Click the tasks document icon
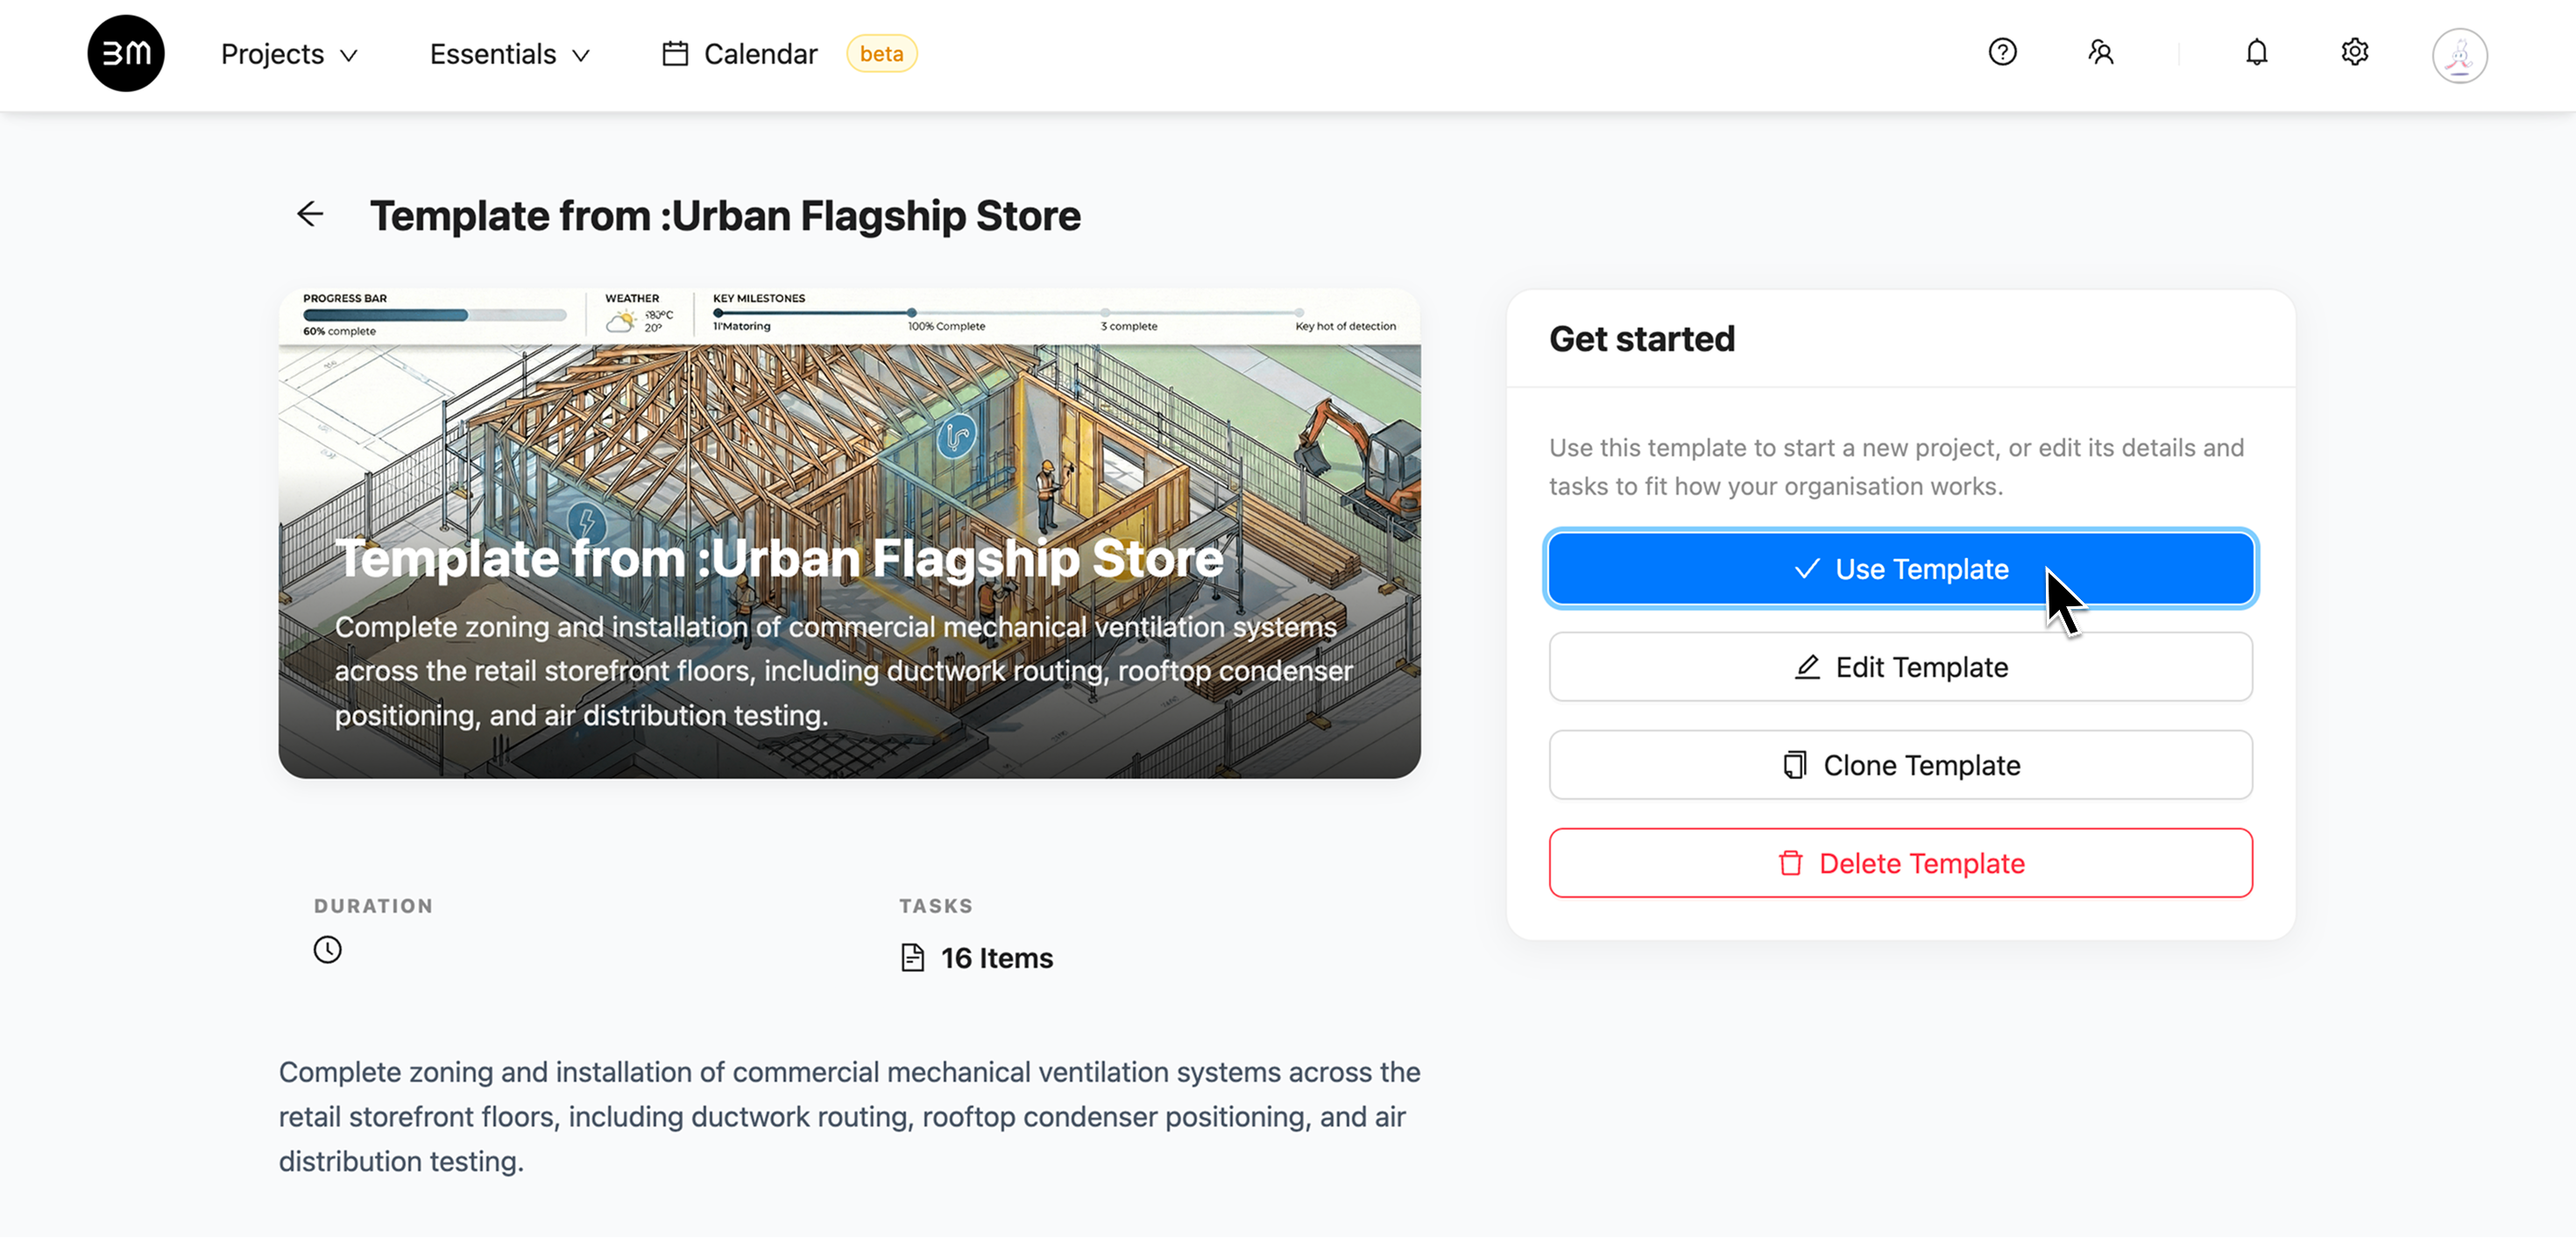Viewport: 2576px width, 1238px height. pos(912,958)
